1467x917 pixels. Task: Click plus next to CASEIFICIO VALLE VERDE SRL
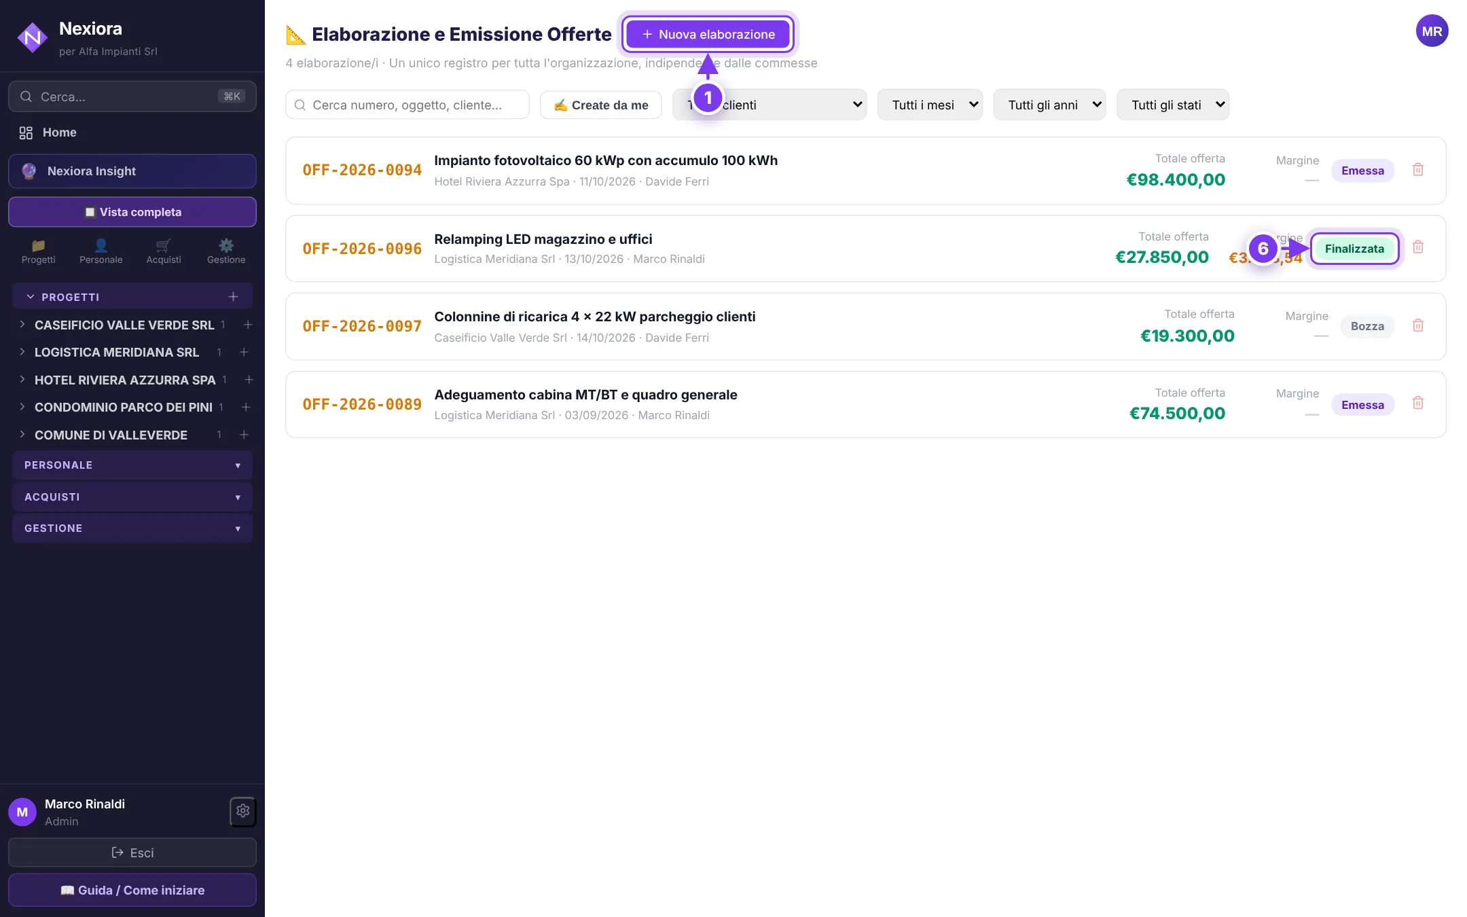(248, 325)
